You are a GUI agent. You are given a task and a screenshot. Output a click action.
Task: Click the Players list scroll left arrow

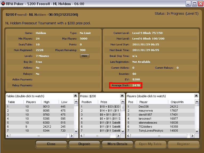[x=128, y=136]
